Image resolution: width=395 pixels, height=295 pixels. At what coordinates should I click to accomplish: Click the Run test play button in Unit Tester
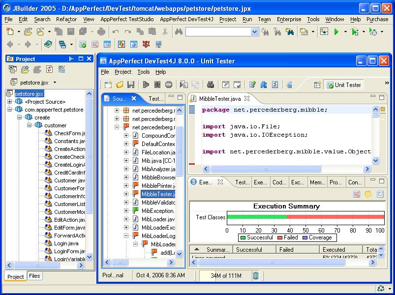pyautogui.click(x=146, y=85)
